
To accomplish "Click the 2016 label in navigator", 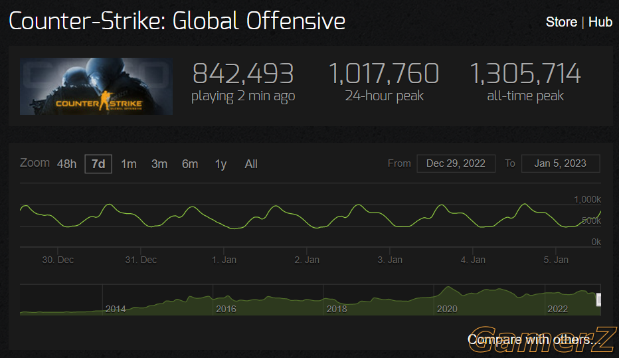I will click(x=226, y=309).
